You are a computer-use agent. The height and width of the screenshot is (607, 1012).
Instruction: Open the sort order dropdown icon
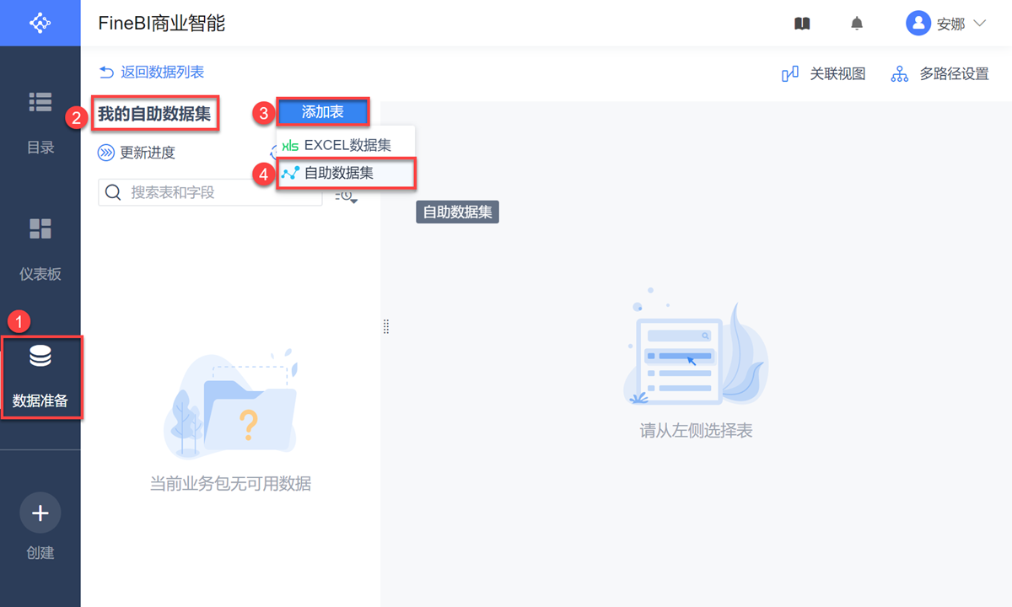[x=346, y=196]
